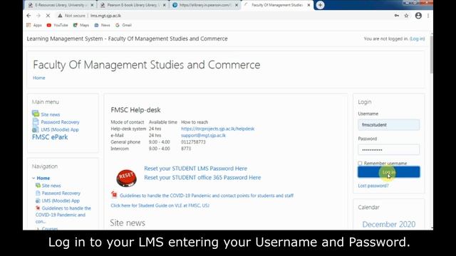Open COVID-19 guidelines item in Navigation tree
This screenshot has width=456, height=256.
63,215
